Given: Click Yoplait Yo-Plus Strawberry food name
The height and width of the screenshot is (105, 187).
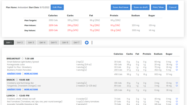Looking at the screenshot, I should pos(19,67).
